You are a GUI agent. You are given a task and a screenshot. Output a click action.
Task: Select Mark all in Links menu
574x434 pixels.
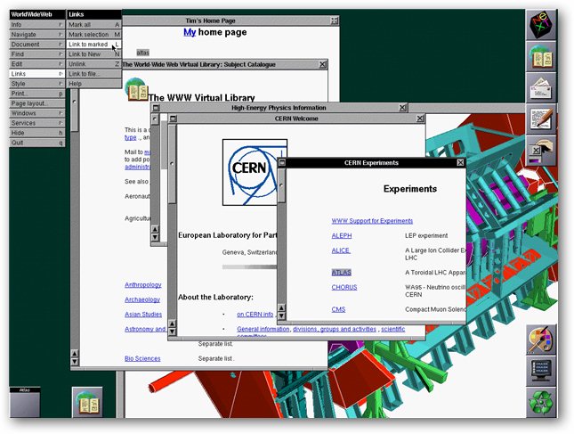94,25
